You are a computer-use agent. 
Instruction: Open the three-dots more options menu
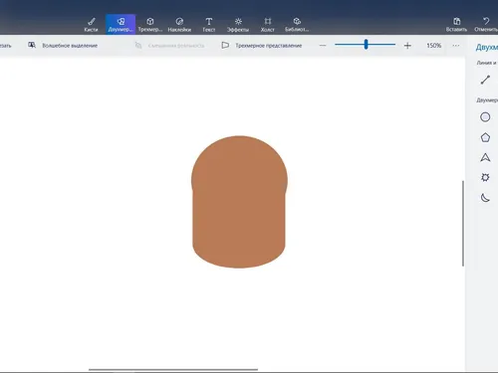[456, 46]
